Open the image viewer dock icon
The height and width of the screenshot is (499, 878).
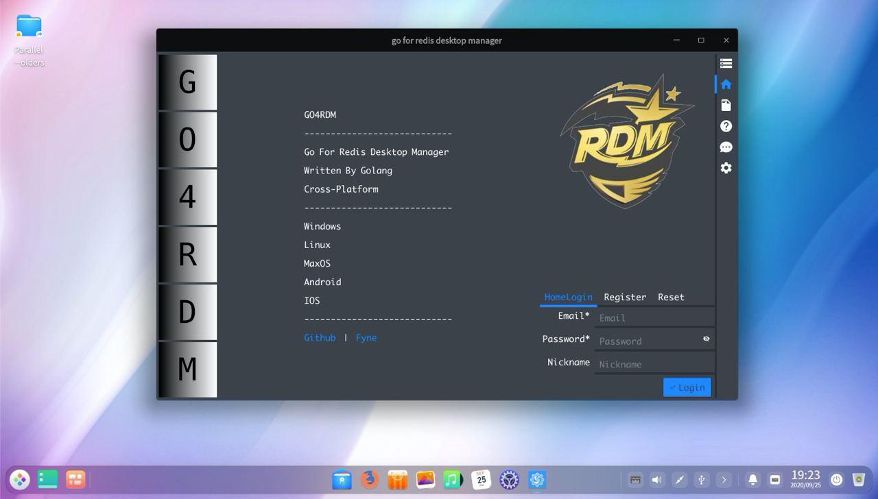pyautogui.click(x=425, y=479)
